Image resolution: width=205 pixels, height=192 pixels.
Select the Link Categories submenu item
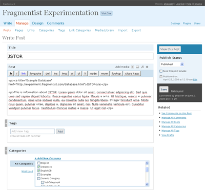[80, 30]
